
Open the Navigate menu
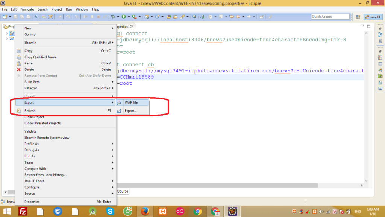(27, 9)
